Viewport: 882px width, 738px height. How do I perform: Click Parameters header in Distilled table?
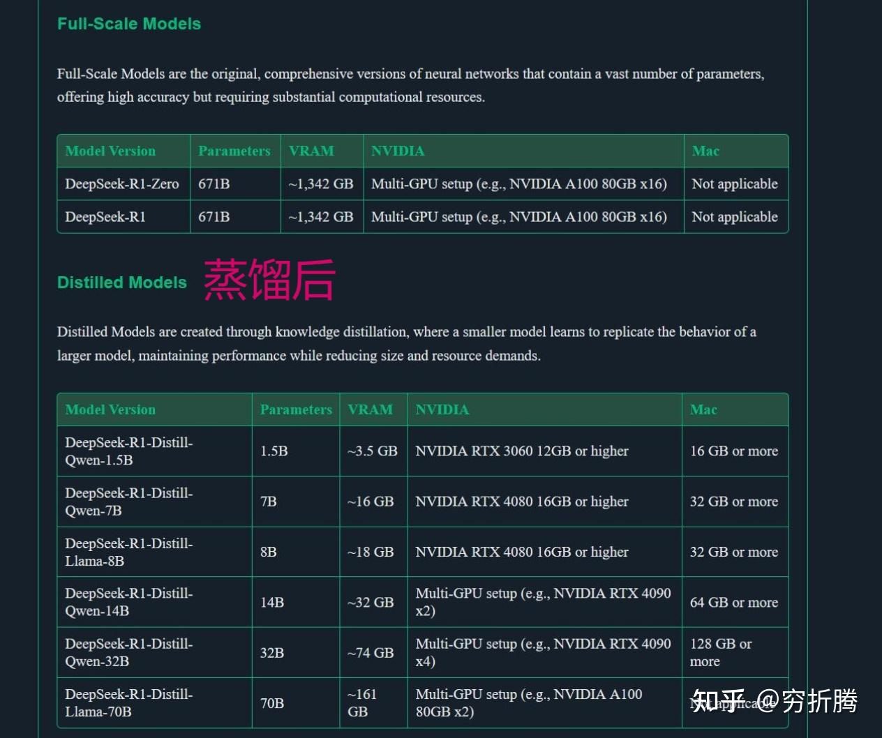point(296,410)
